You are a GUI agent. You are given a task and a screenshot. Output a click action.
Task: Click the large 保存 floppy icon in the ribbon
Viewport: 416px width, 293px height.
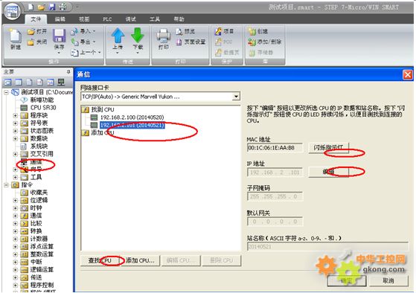tap(59, 36)
